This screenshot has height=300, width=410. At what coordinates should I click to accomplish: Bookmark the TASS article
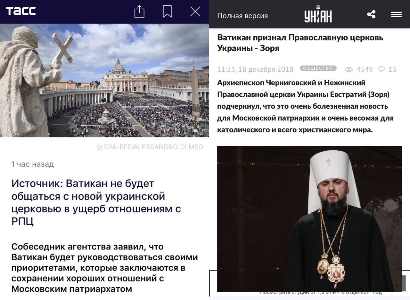click(x=167, y=12)
